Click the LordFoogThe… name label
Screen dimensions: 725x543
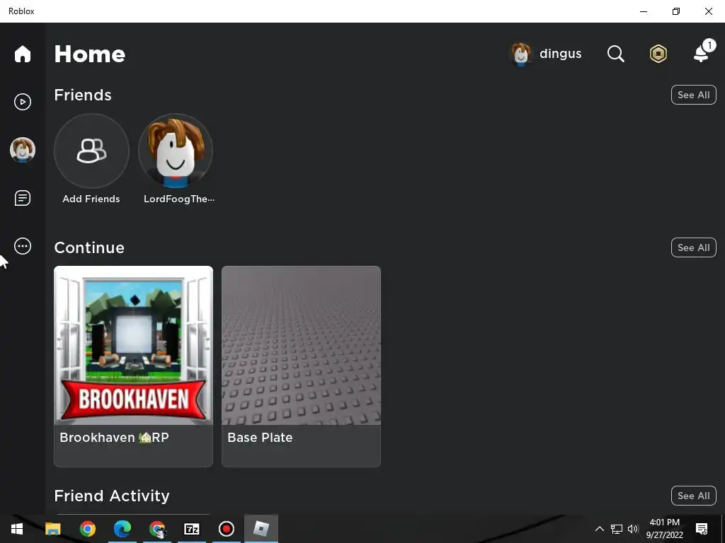coord(179,199)
